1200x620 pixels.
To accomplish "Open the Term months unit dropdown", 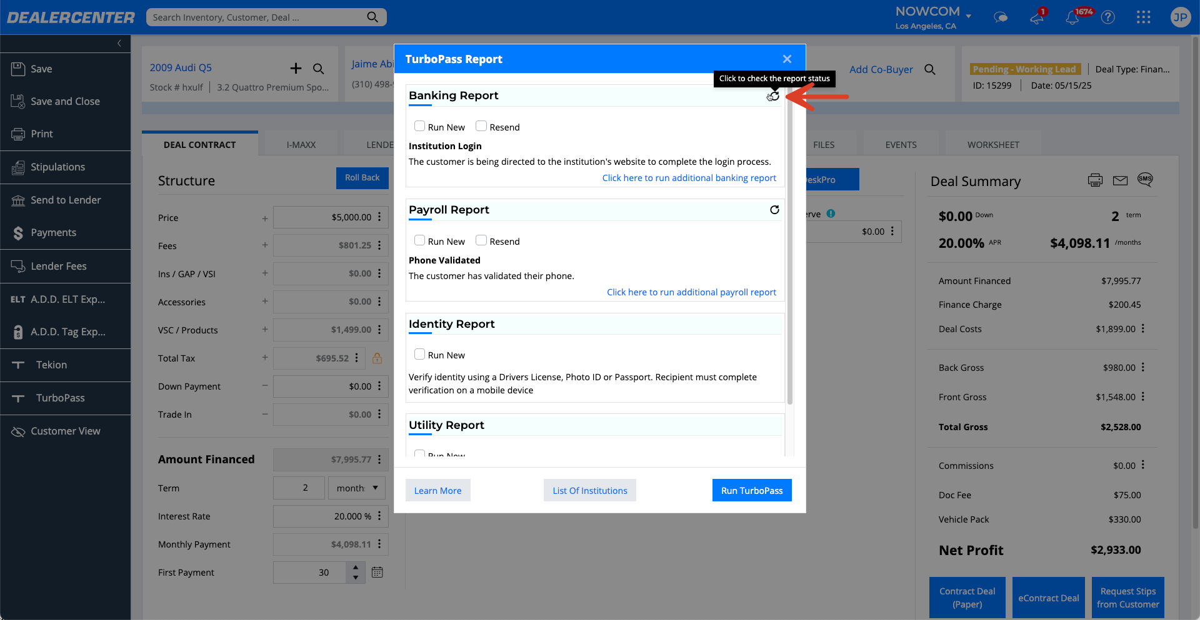I will [357, 488].
